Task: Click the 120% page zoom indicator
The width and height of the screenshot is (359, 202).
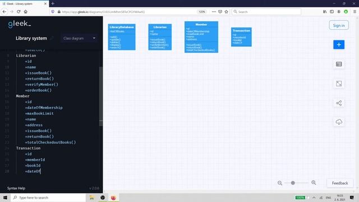Action: click(x=202, y=12)
